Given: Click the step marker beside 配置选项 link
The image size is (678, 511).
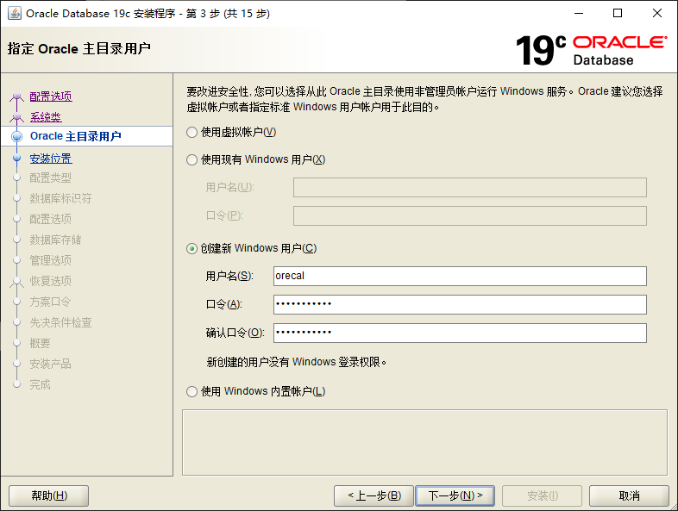Looking at the screenshot, I should [x=17, y=97].
